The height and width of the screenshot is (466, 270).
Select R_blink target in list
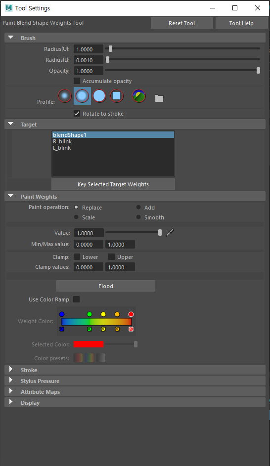coord(113,141)
